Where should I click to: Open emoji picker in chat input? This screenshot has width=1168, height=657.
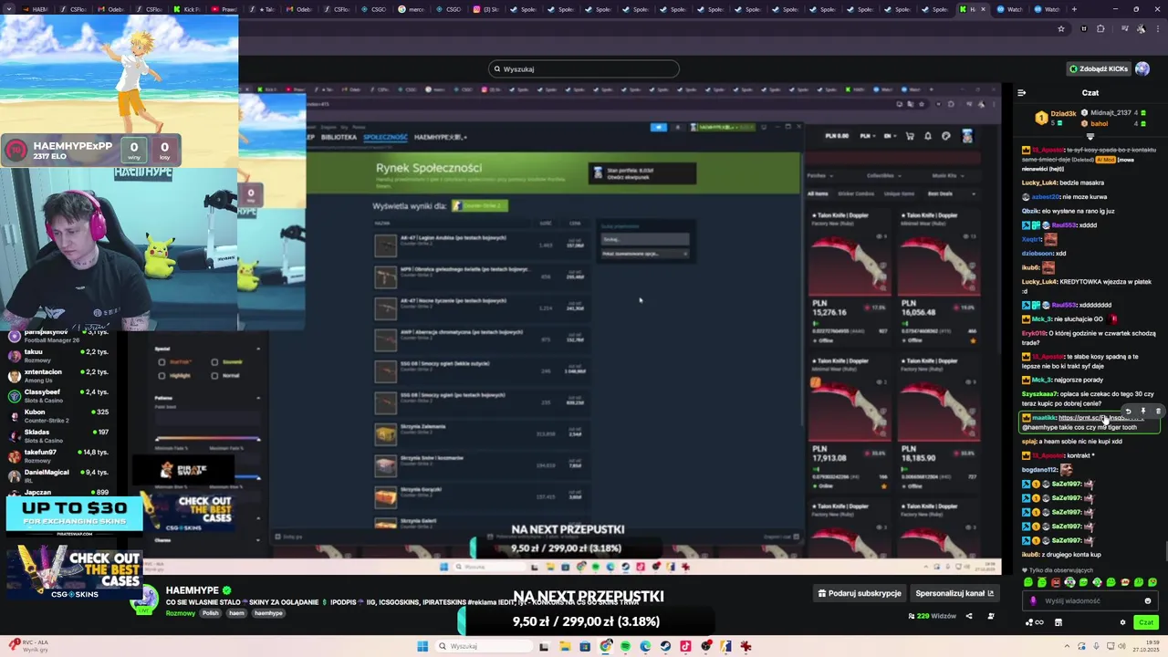[1148, 600]
